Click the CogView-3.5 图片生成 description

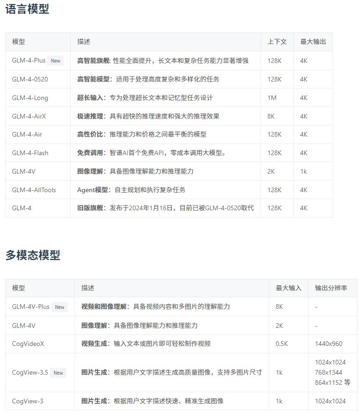(x=171, y=373)
